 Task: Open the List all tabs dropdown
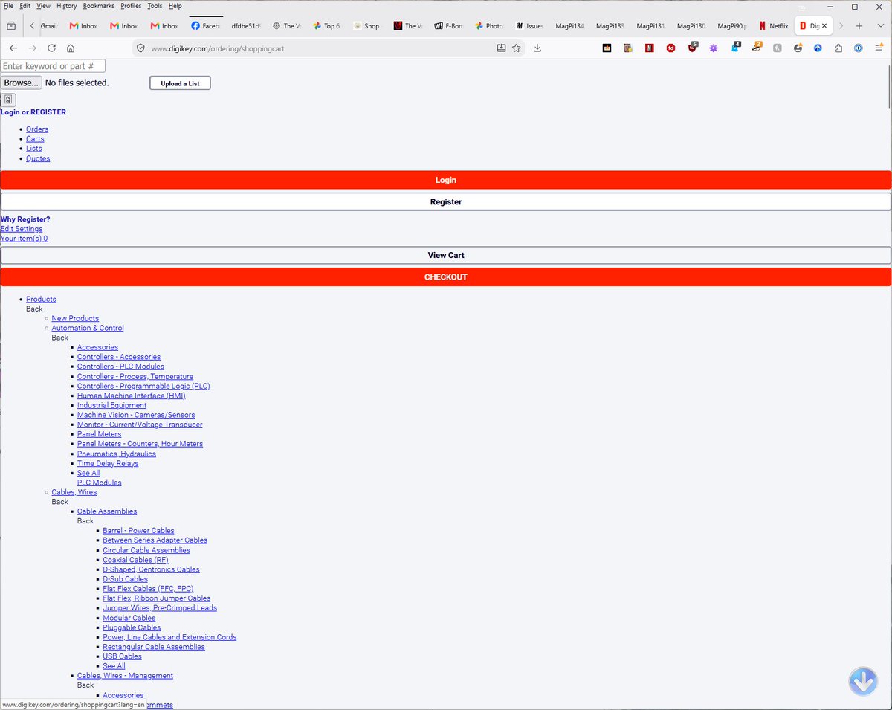[879, 25]
